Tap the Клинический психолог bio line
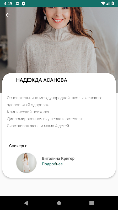Screen dimensions: 118x210 29,112
